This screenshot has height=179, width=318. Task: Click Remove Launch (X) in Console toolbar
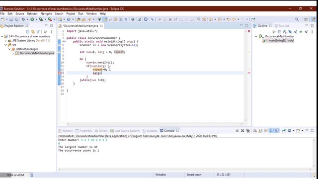[242, 131]
